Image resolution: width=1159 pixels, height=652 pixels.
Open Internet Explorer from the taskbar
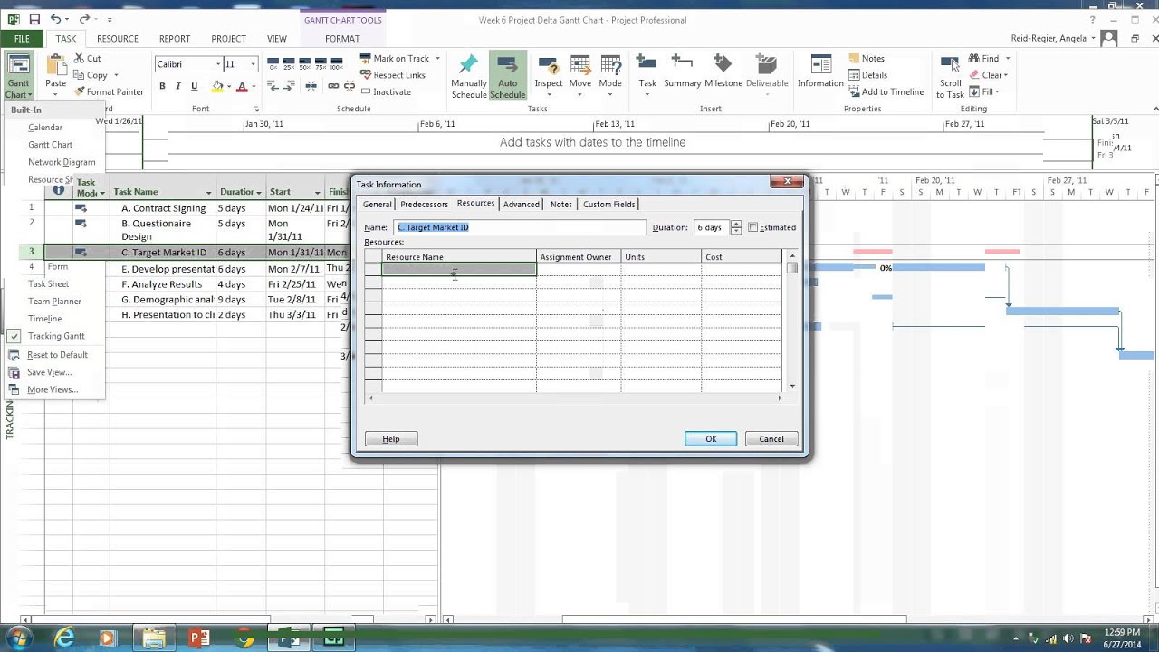click(x=65, y=638)
